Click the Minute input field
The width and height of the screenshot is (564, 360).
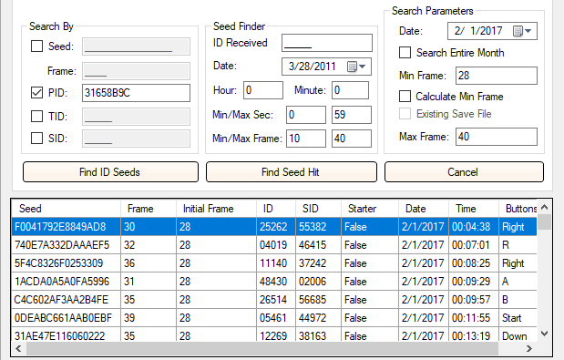[x=351, y=90]
